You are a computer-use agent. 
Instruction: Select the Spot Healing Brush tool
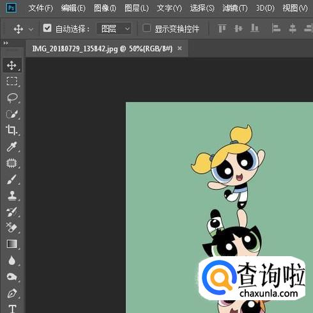pos(12,163)
